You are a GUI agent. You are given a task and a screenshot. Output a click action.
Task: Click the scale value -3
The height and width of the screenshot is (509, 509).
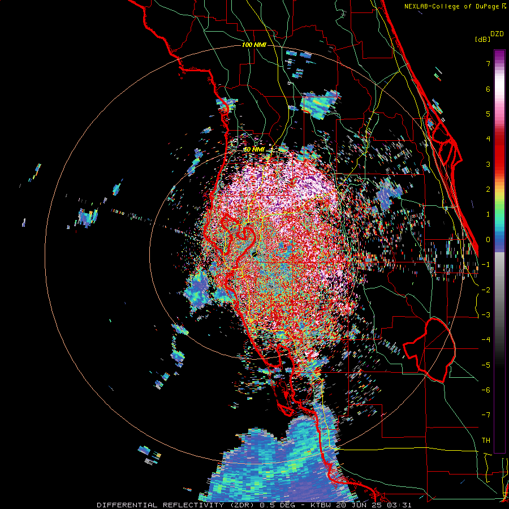coord(486,315)
